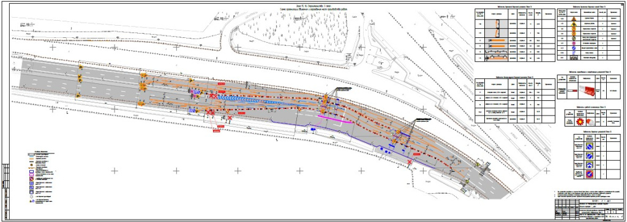
Task: Select the red-and-white signal lamp picture
Action: (590, 122)
